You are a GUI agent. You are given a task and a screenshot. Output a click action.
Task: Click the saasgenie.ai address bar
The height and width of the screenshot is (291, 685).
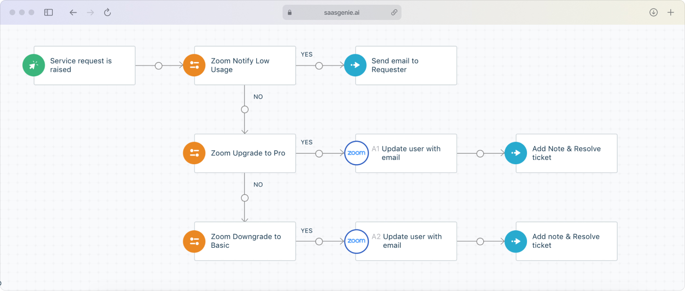pyautogui.click(x=342, y=12)
